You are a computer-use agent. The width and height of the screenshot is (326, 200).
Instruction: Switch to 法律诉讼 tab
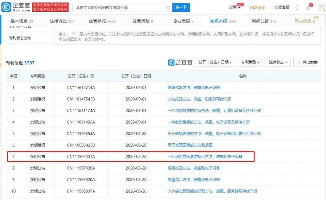(62, 21)
